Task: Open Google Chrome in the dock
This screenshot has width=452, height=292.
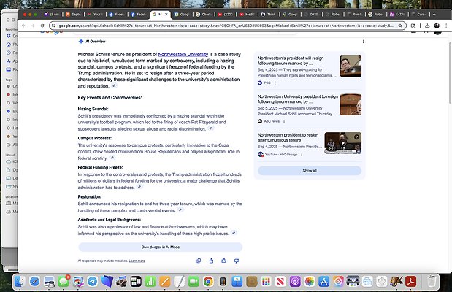Action: [x=208, y=281]
